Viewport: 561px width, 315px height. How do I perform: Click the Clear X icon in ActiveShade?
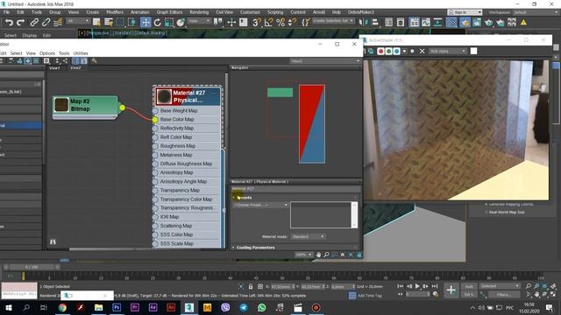click(423, 51)
